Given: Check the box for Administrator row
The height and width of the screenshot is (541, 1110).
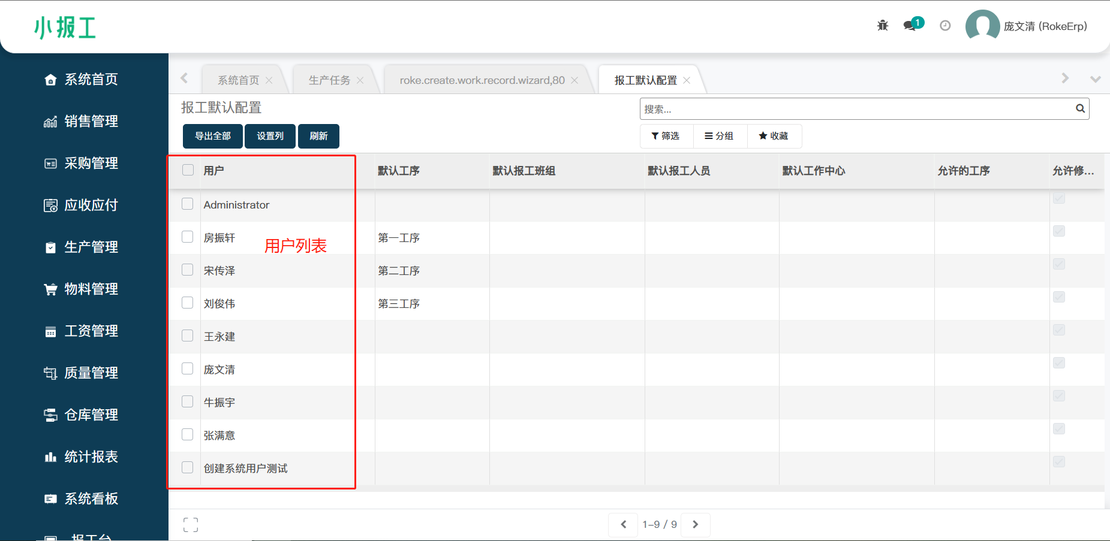Looking at the screenshot, I should click(x=188, y=204).
